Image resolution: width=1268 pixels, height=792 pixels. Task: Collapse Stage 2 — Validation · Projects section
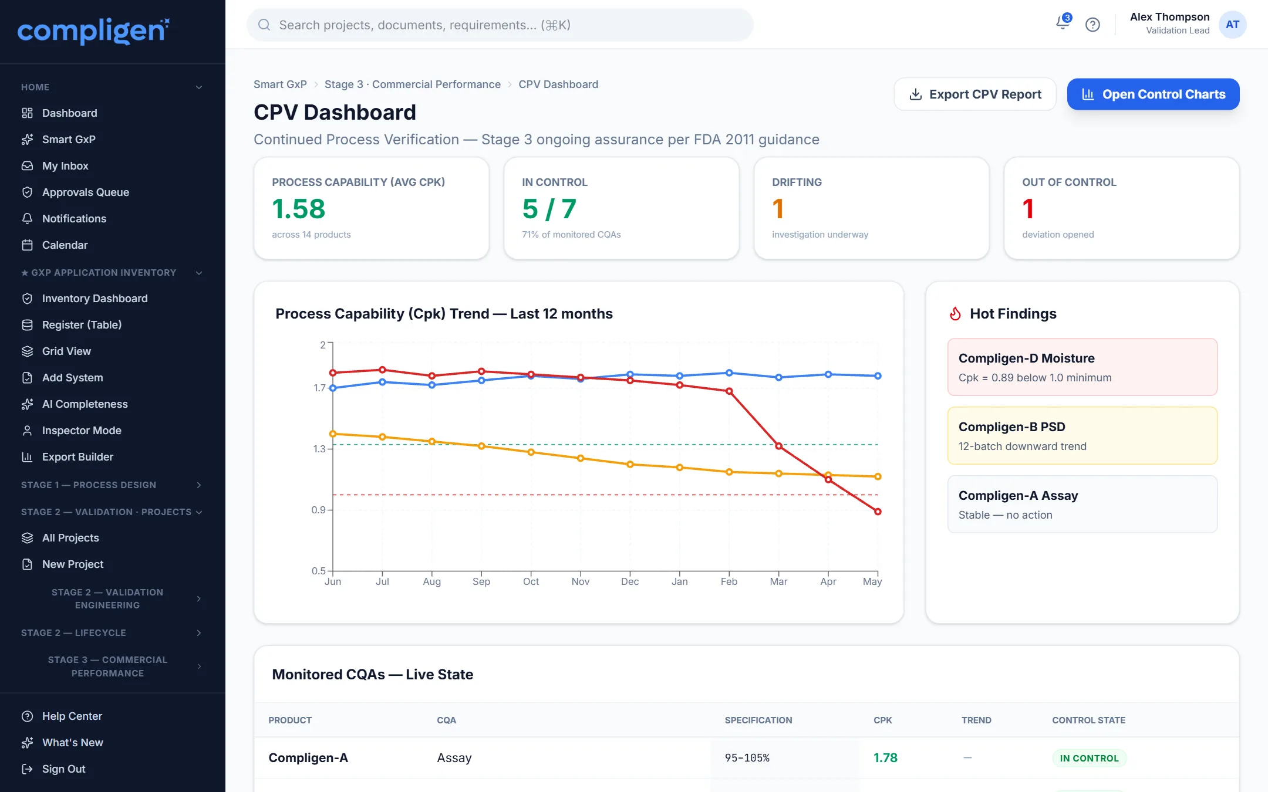pos(199,512)
